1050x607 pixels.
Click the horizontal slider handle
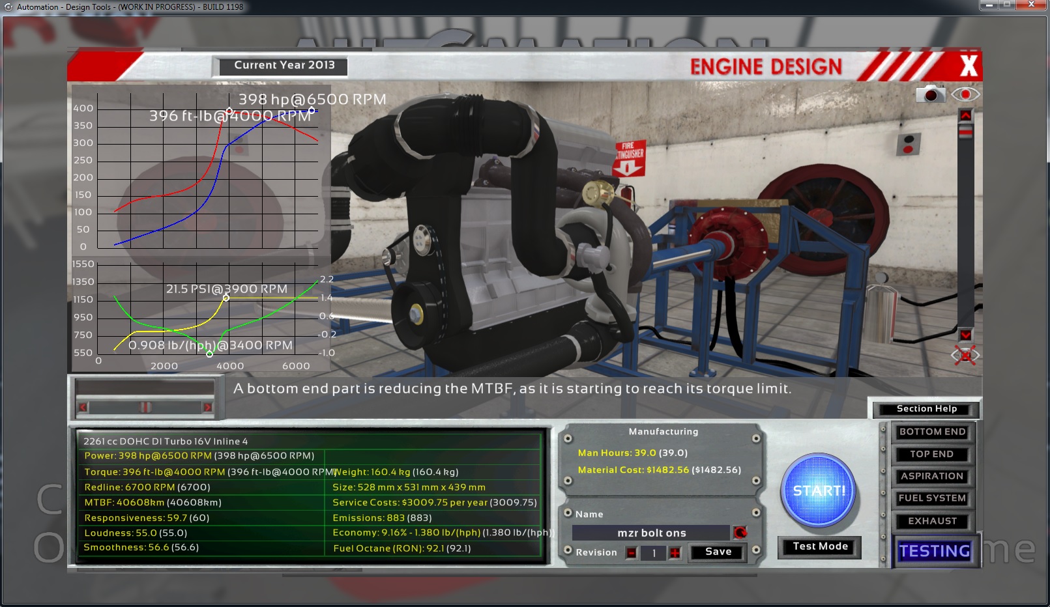pos(145,408)
